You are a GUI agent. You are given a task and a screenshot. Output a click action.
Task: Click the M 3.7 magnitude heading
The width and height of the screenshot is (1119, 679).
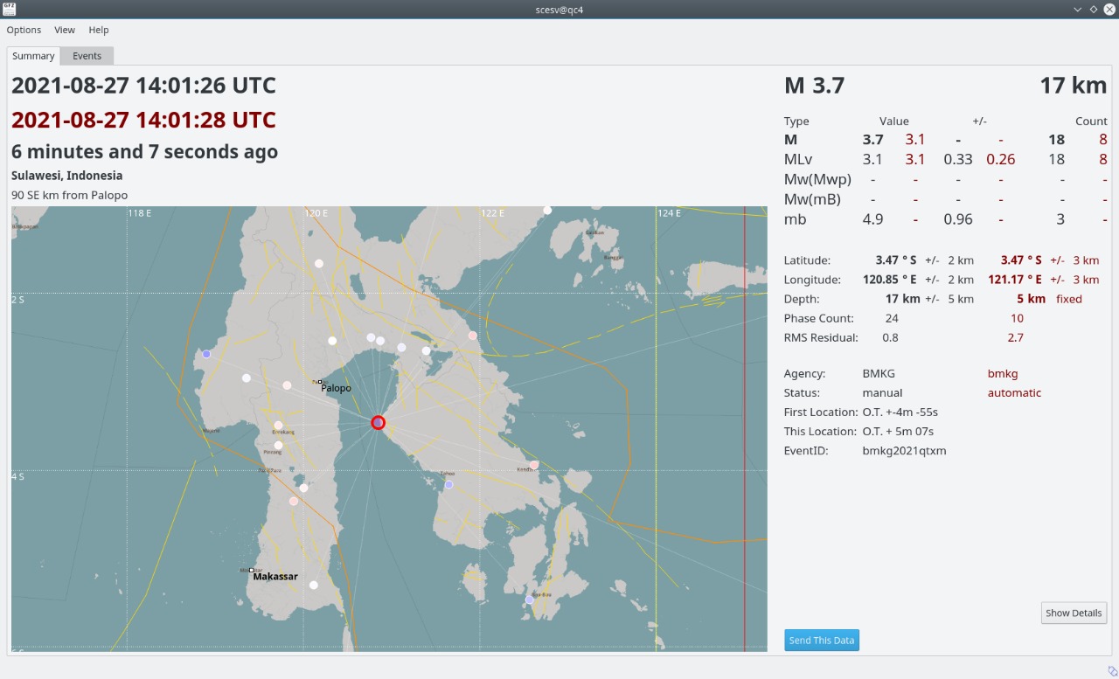(814, 86)
